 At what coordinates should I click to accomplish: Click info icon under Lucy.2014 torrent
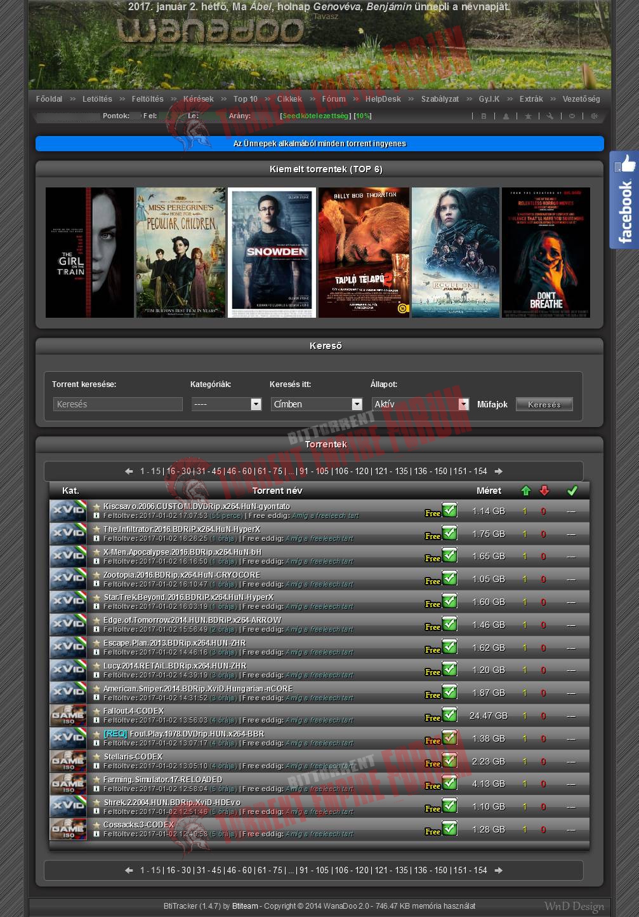pyautogui.click(x=96, y=675)
